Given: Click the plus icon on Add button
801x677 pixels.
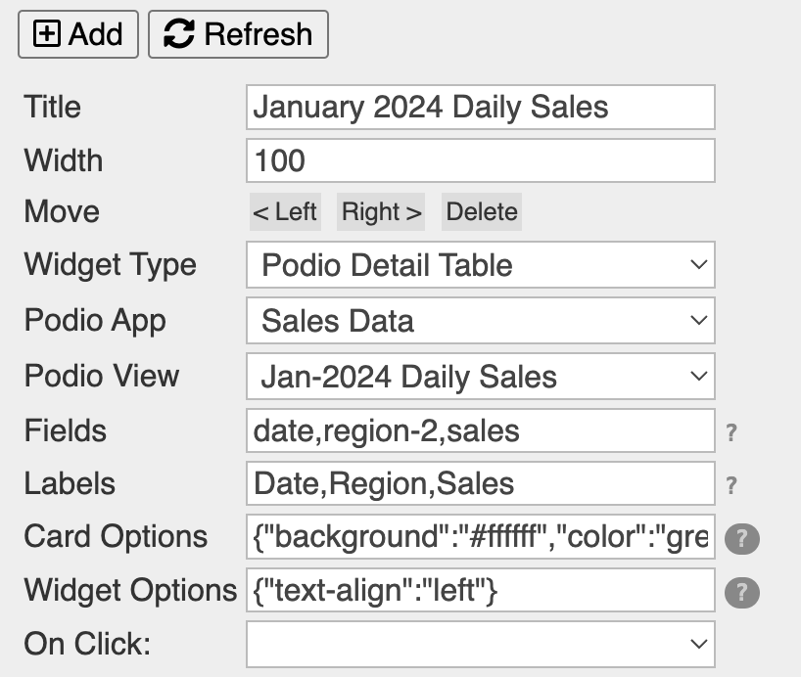Looking at the screenshot, I should click(46, 34).
